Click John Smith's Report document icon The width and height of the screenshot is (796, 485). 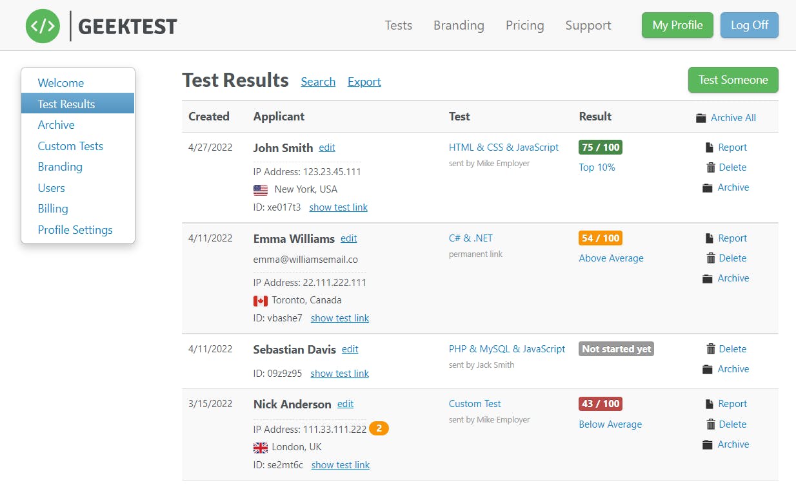[x=710, y=147]
